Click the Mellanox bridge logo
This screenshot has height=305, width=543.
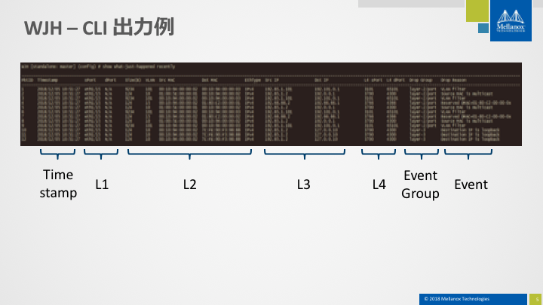tap(511, 21)
